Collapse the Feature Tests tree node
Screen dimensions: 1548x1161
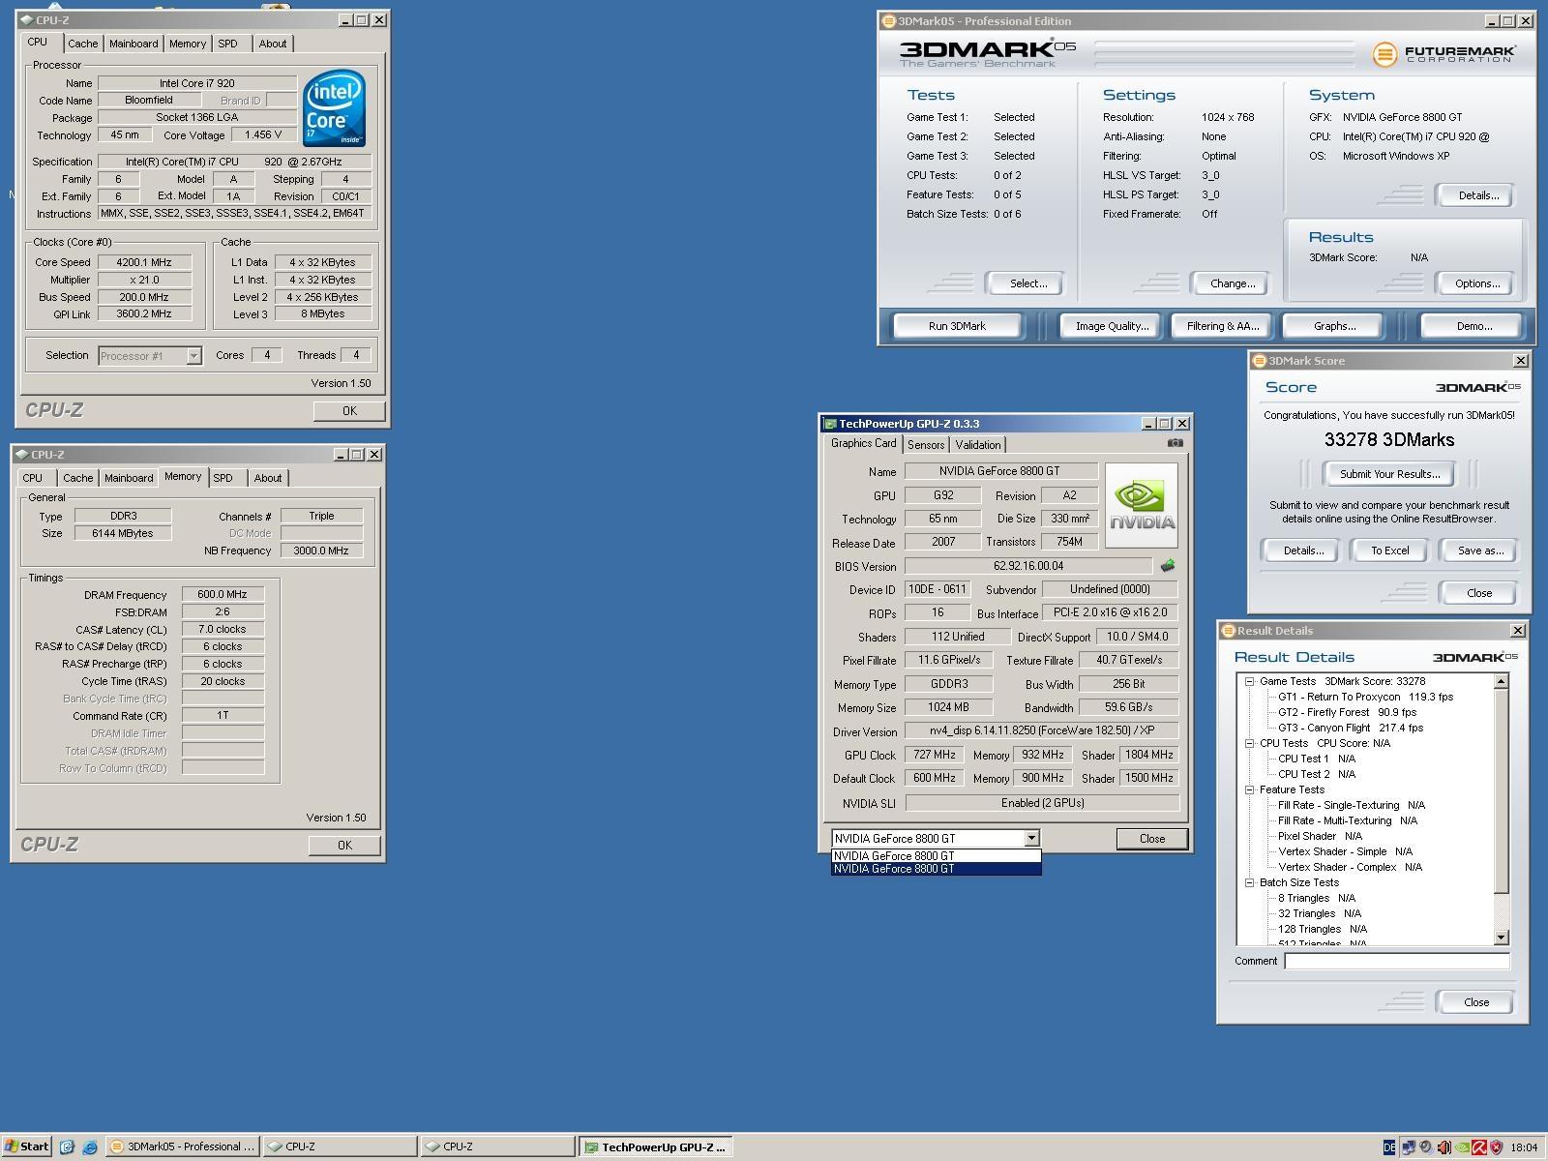click(1249, 789)
